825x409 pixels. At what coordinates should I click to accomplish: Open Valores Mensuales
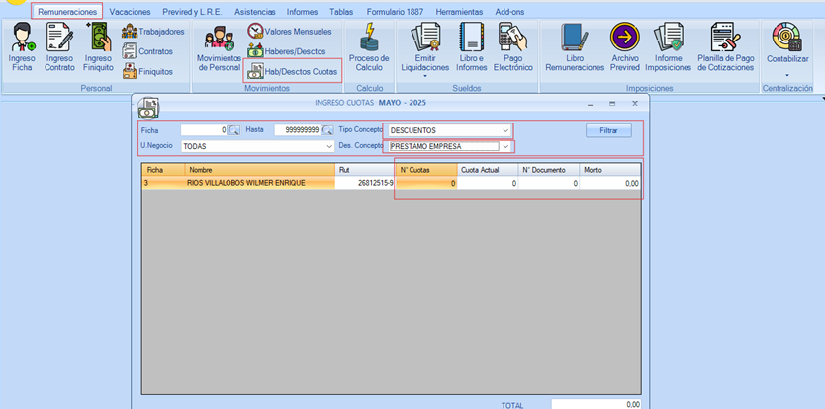(294, 32)
